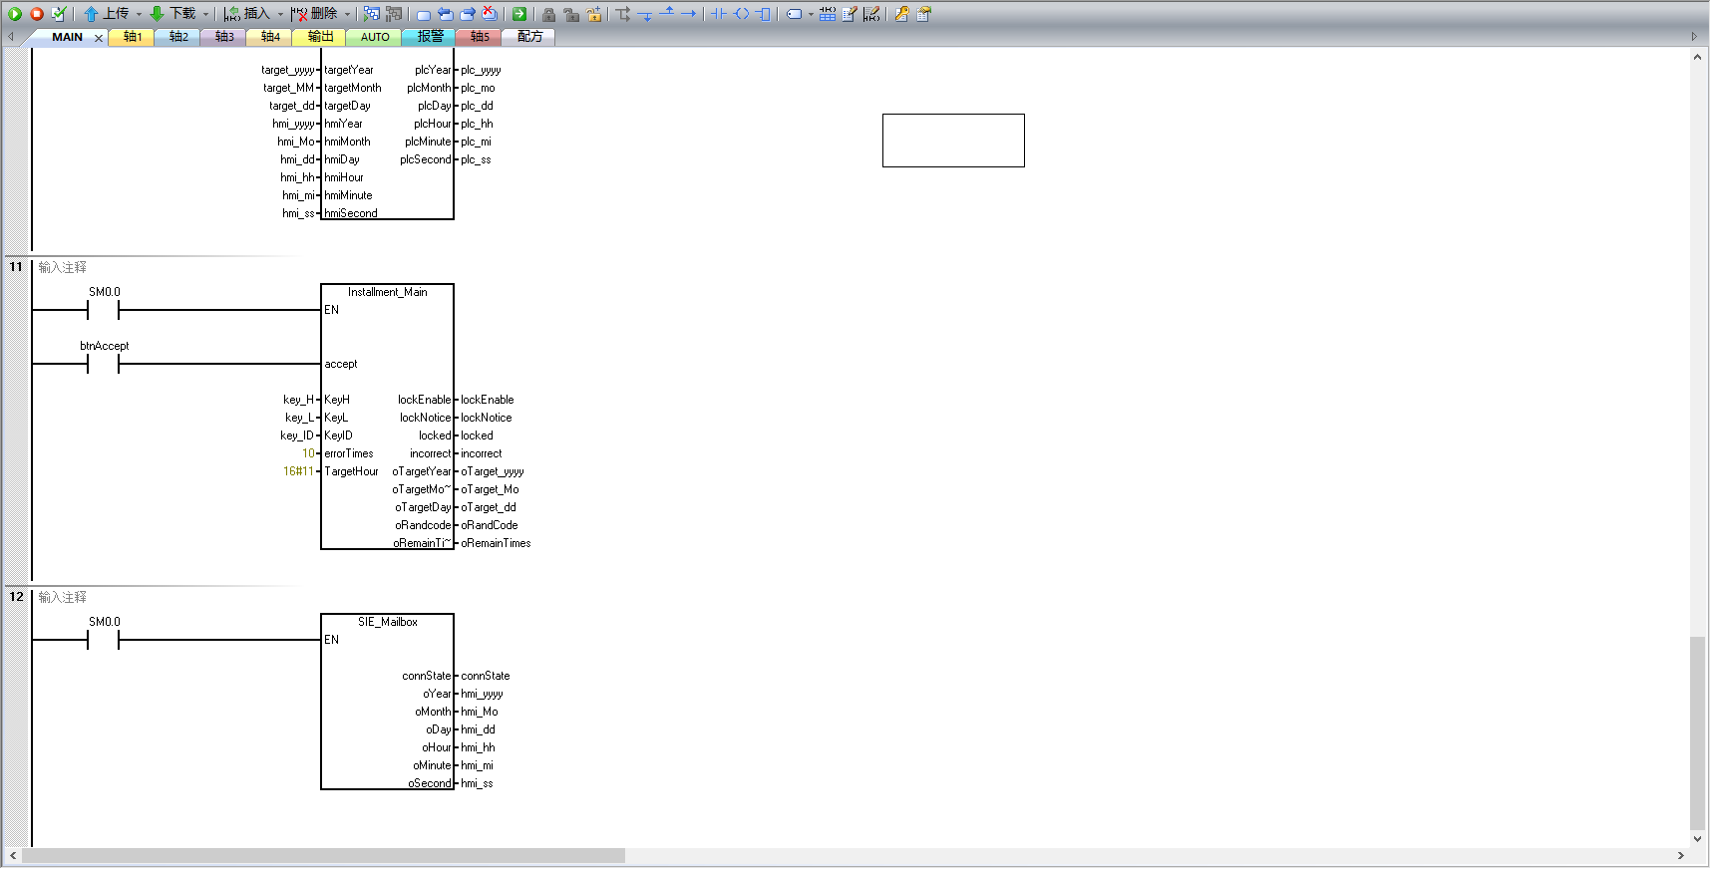Viewport: 1711px width, 869px height.
Task: Select the Insert Box tool
Action: click(764, 14)
